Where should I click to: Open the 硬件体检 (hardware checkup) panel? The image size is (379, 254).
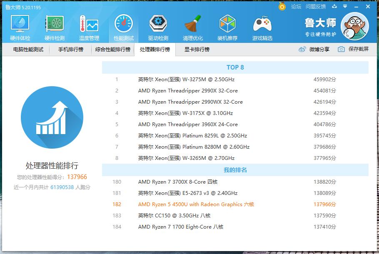[x=19, y=26]
